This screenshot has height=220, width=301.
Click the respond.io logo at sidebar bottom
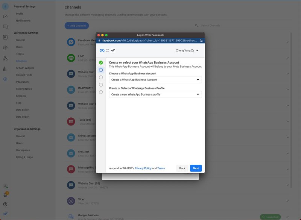tap(5, 214)
